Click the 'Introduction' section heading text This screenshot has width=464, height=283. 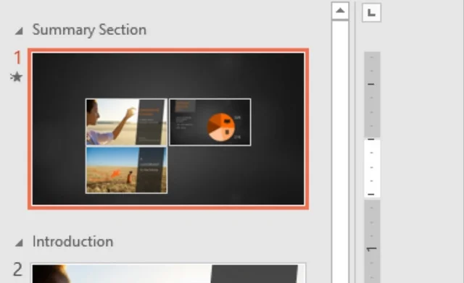click(x=72, y=242)
